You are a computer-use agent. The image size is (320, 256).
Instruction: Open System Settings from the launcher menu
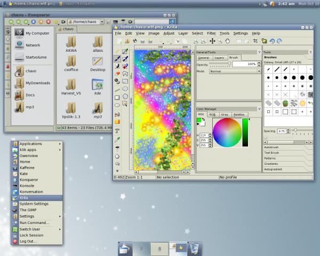coord(37,204)
